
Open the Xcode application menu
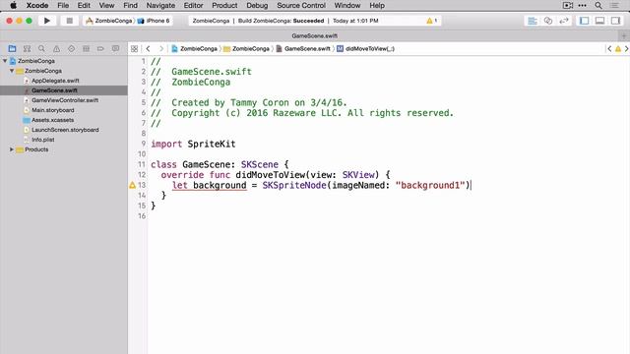click(x=37, y=5)
